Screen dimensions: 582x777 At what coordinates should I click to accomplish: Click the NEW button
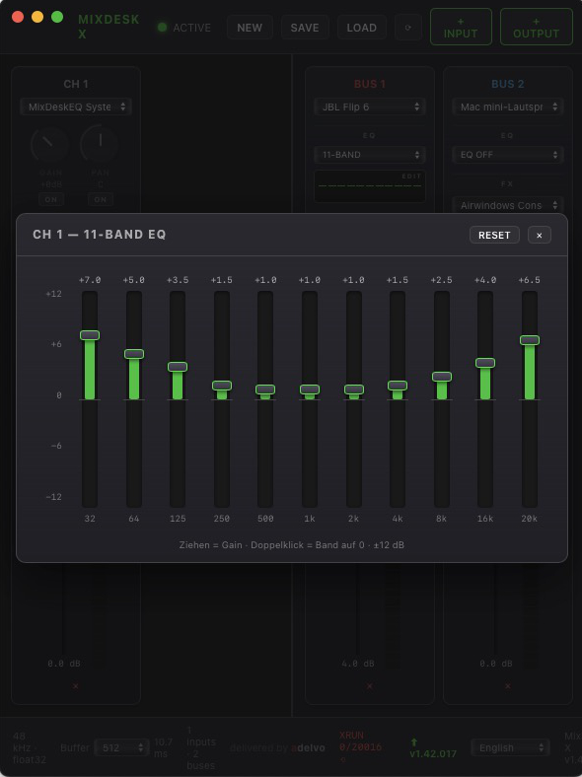(x=250, y=28)
